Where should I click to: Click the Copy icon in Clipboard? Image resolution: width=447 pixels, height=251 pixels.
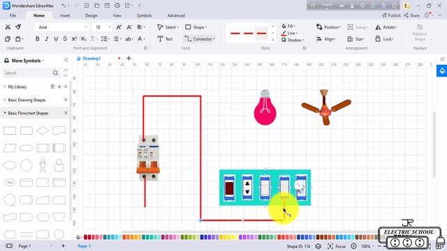[8, 39]
